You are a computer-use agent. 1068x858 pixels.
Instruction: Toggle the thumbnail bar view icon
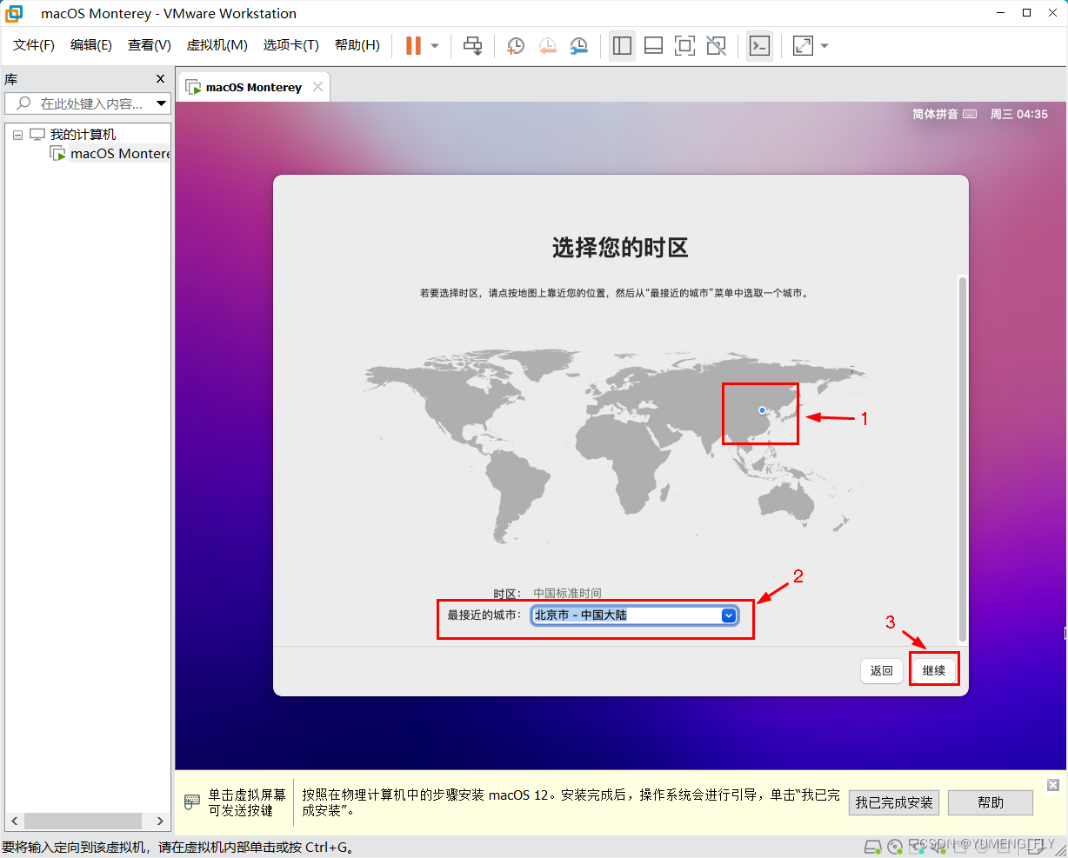[x=653, y=45]
